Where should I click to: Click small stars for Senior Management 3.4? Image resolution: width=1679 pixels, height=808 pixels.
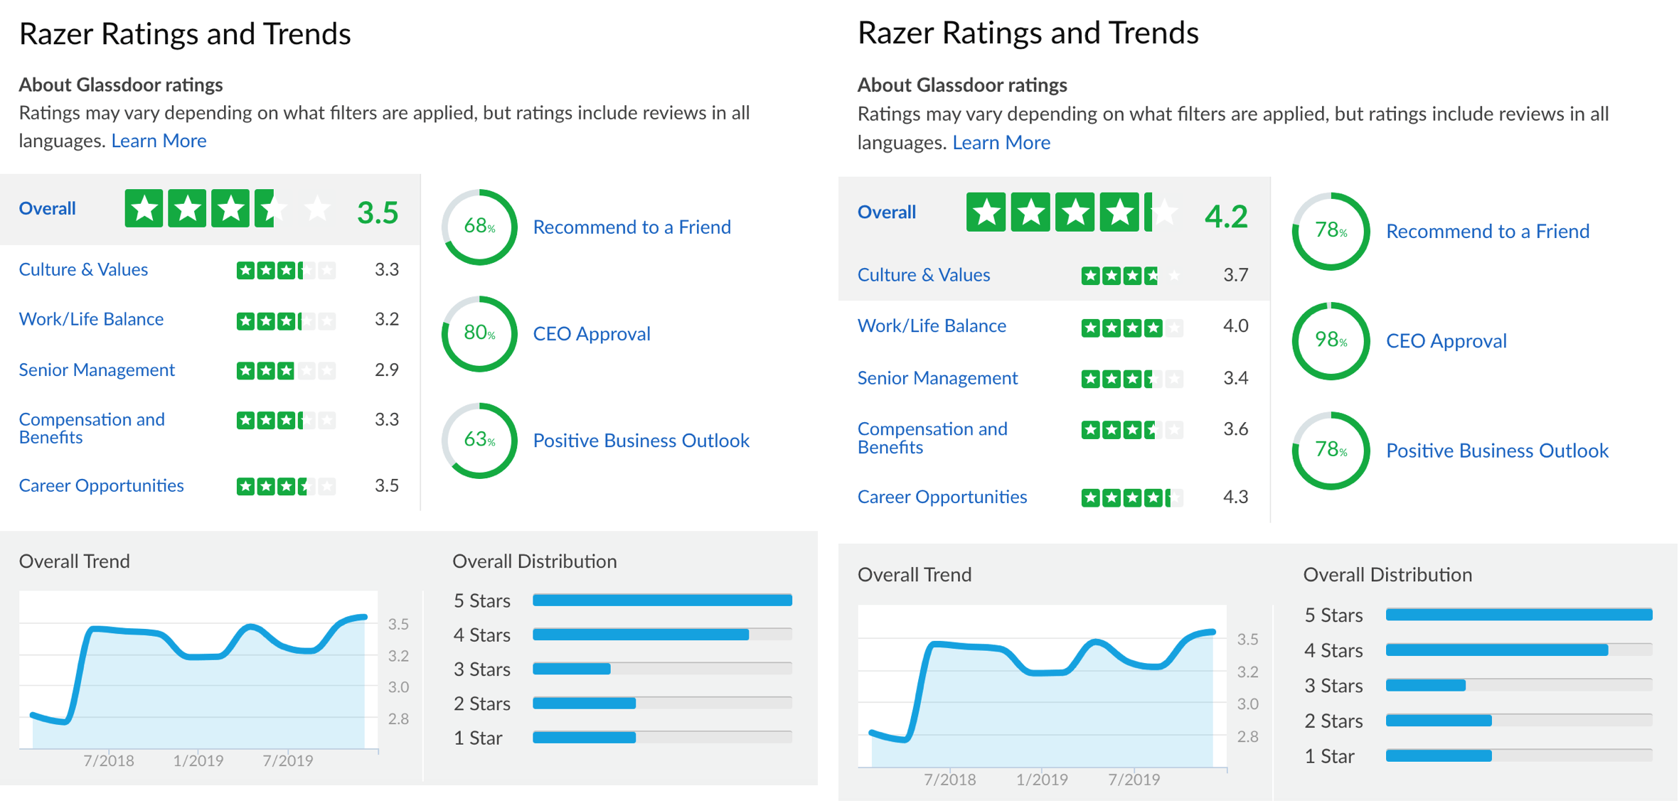pyautogui.click(x=1132, y=379)
